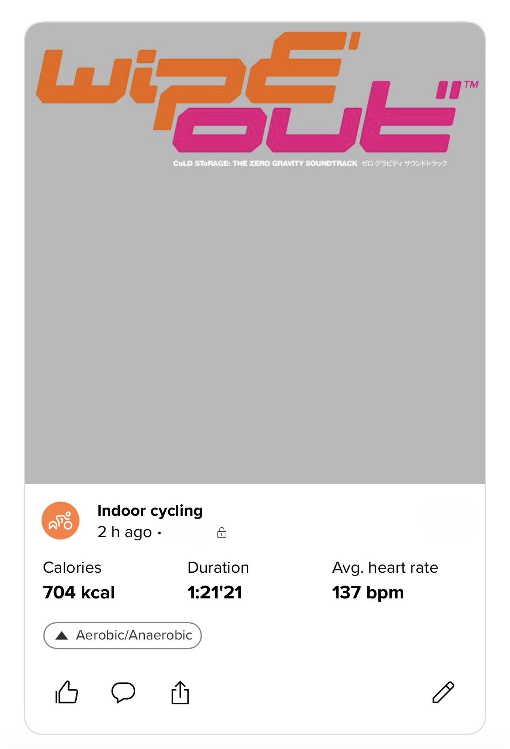Click triangle icon in training effect tag

pos(62,636)
